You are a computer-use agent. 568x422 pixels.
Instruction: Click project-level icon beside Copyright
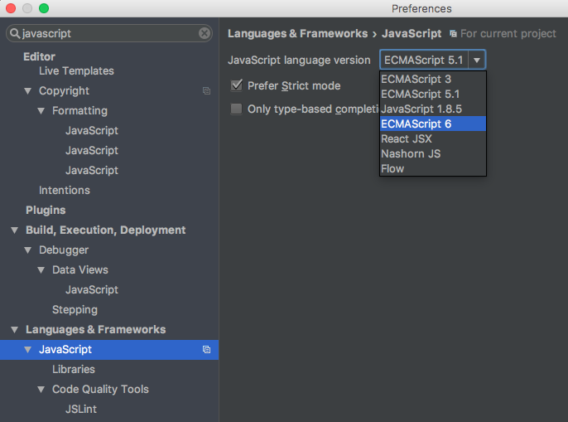tap(206, 91)
